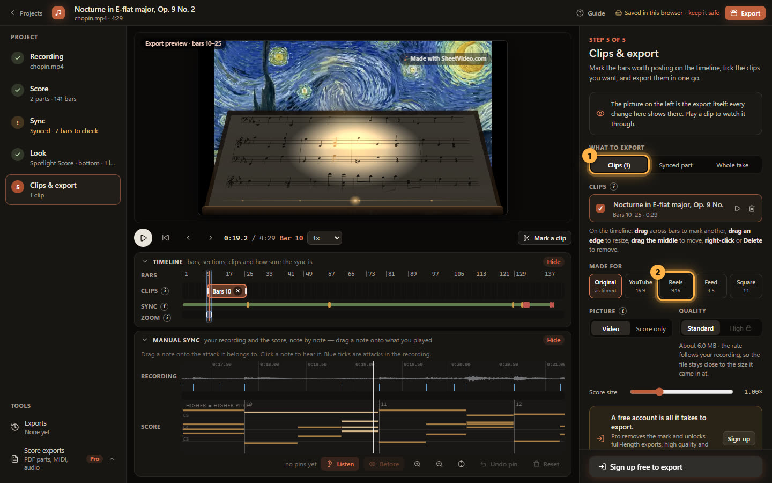Select the Synced part export option
The width and height of the screenshot is (772, 483).
tap(675, 165)
